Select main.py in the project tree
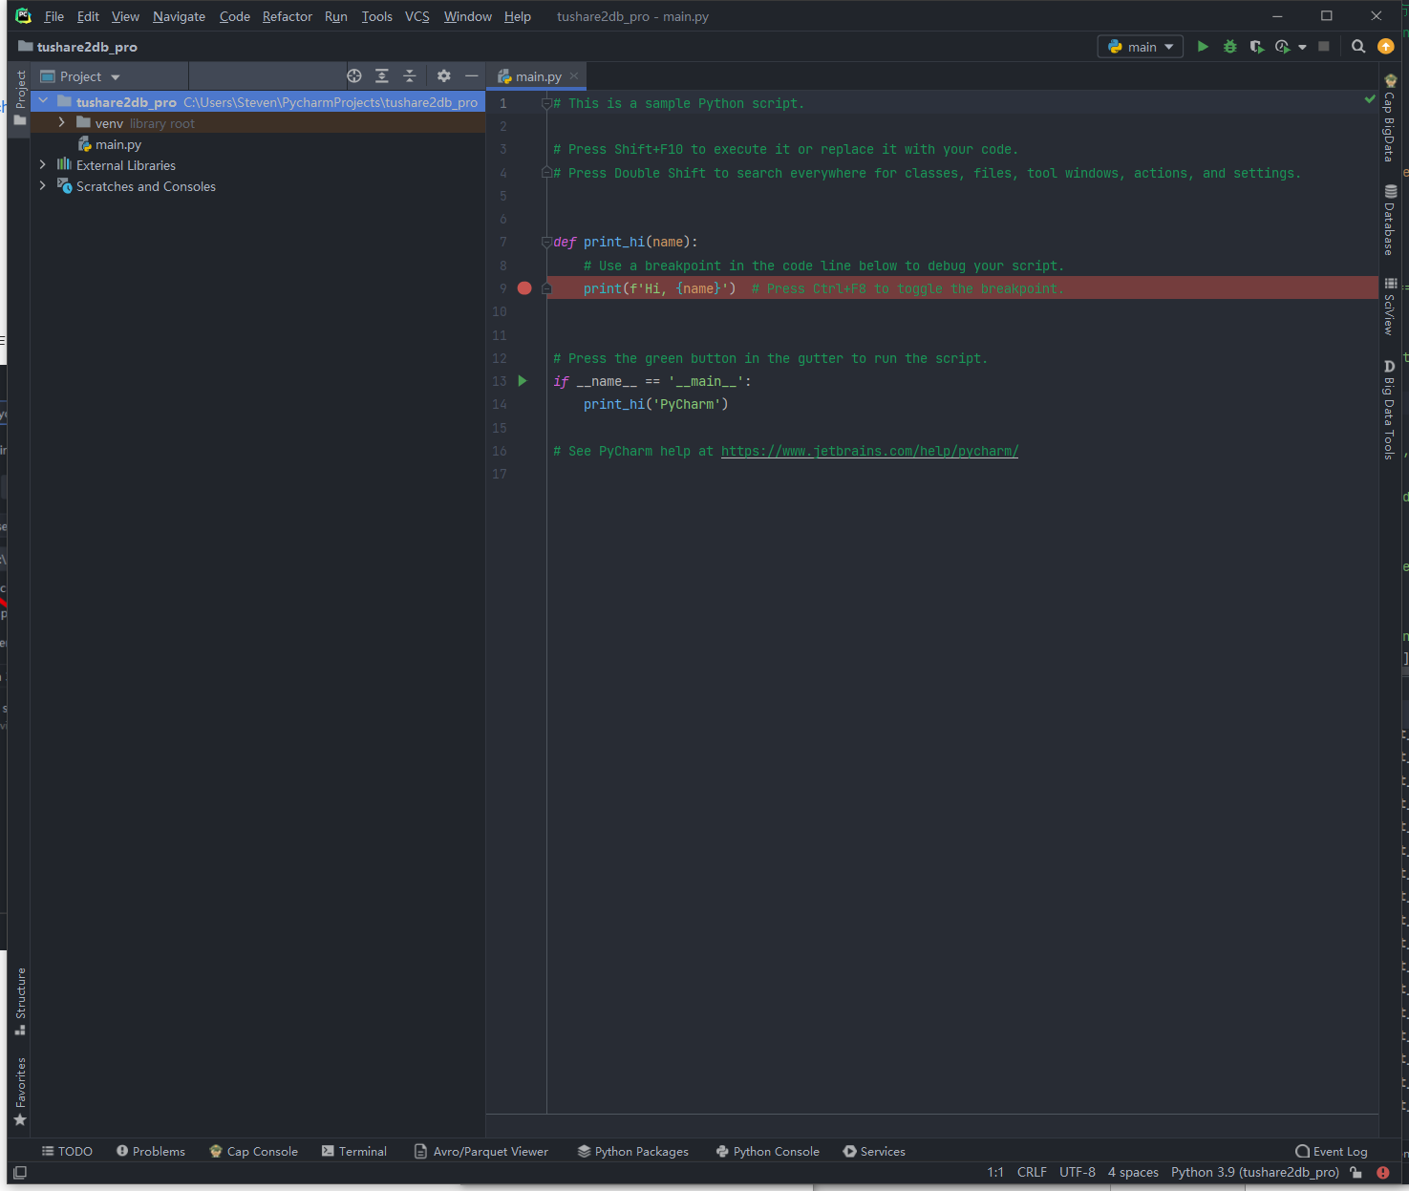The image size is (1409, 1191). (117, 145)
